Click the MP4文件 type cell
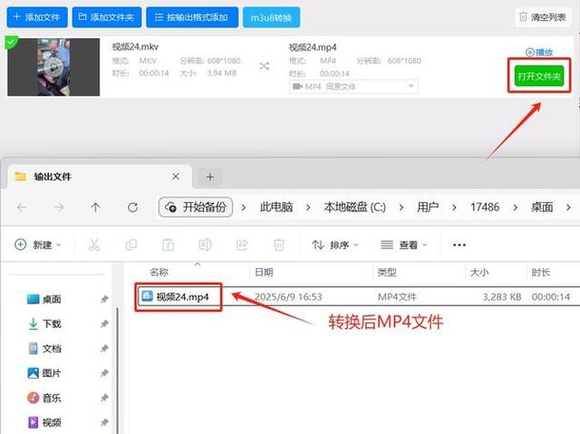 coord(397,297)
